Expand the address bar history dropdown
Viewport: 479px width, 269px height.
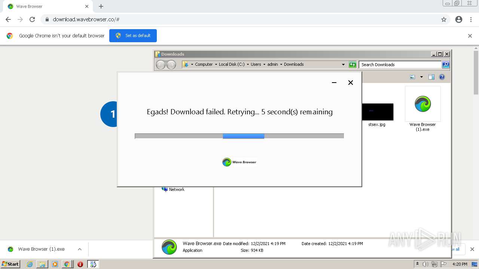344,64
